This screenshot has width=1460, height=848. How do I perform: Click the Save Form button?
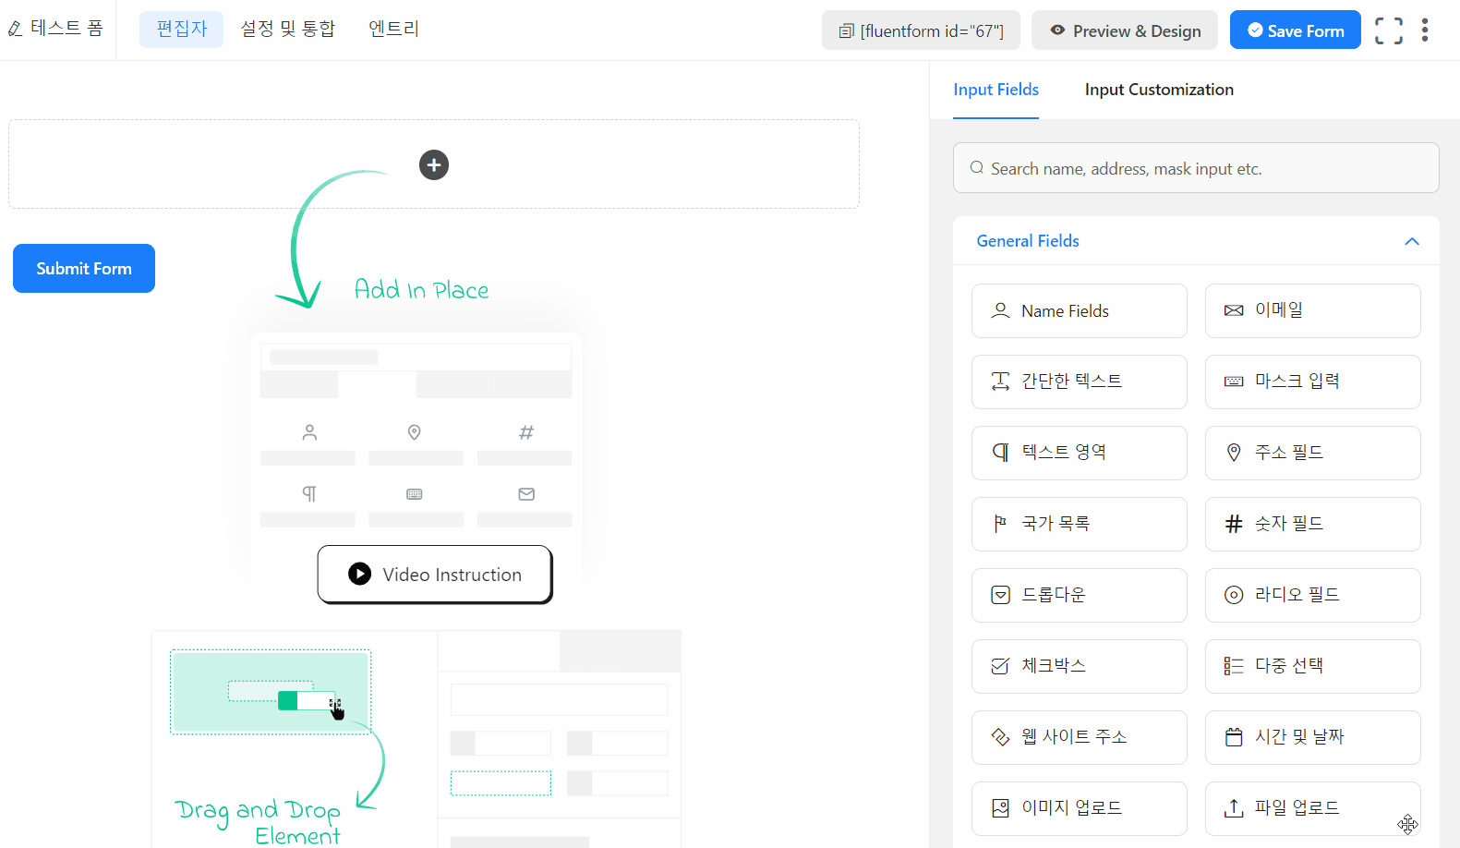(x=1295, y=30)
